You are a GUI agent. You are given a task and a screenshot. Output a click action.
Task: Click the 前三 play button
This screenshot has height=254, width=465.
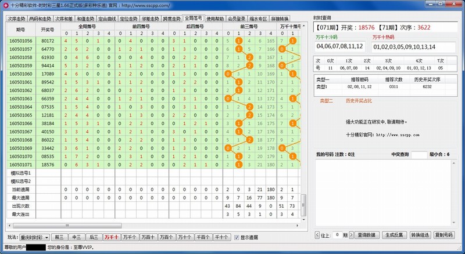point(59,237)
